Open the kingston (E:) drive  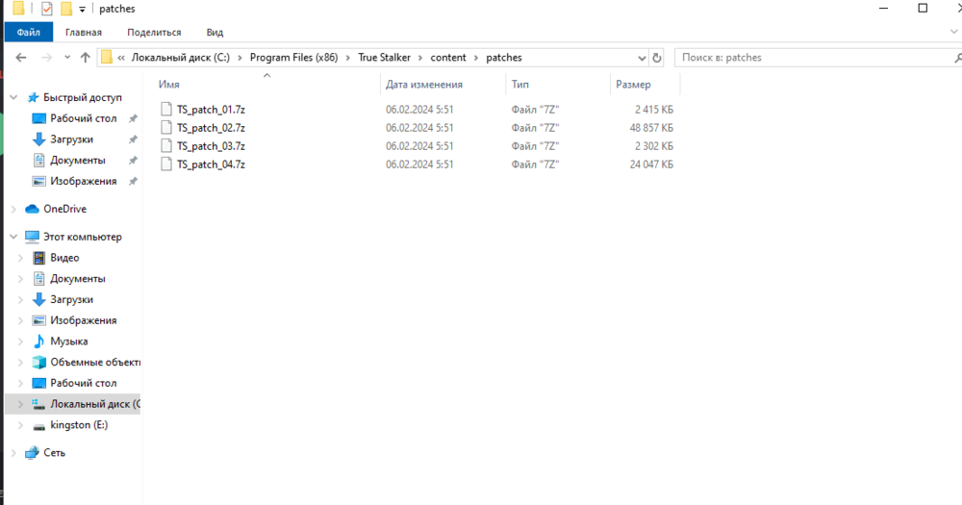point(79,424)
